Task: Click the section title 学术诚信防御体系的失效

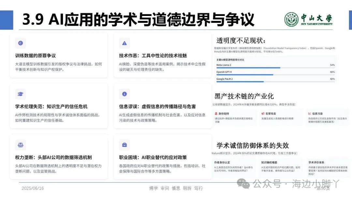Action: click(253, 146)
